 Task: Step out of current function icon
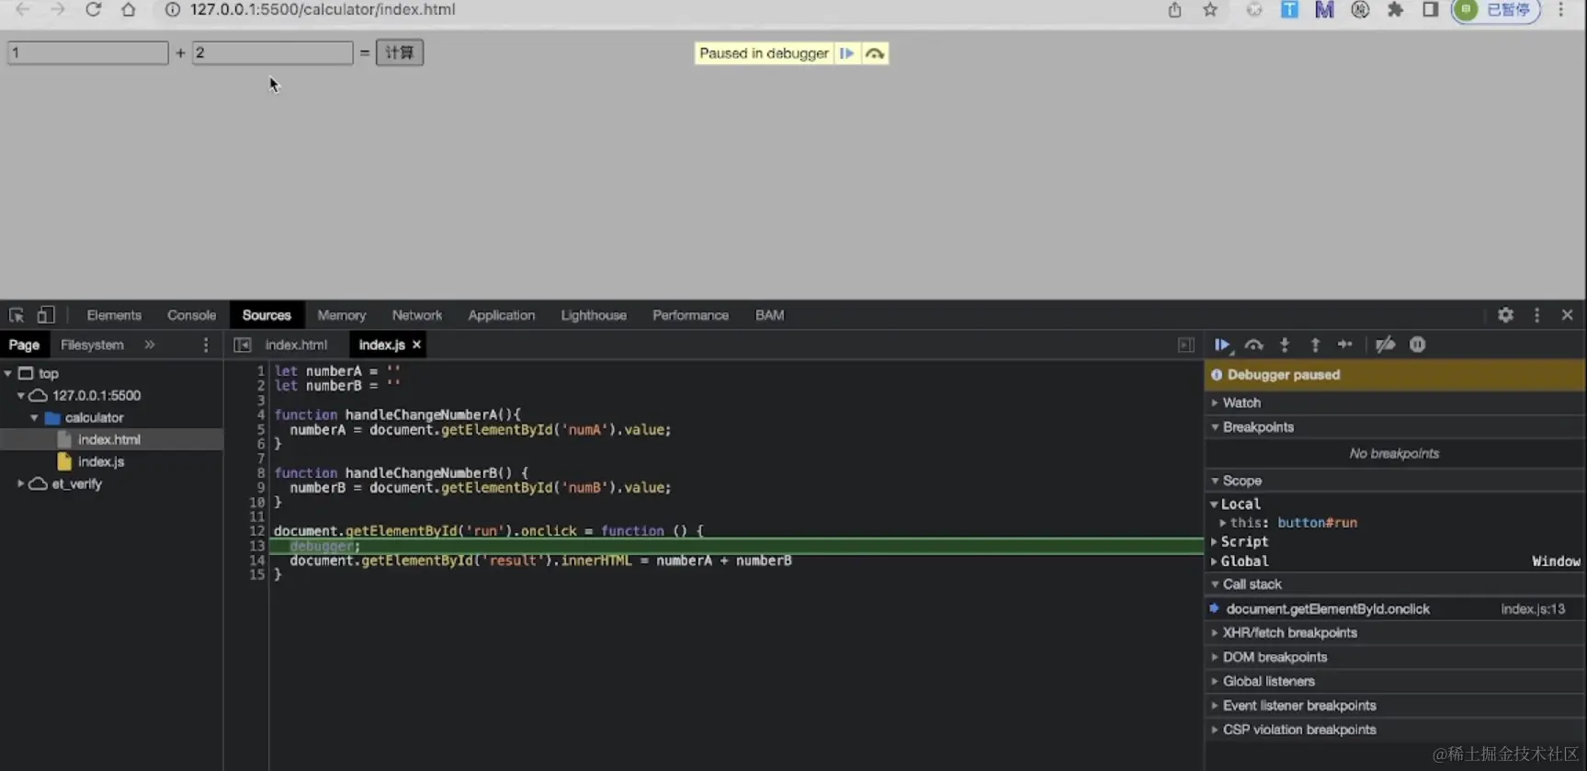pos(1315,345)
